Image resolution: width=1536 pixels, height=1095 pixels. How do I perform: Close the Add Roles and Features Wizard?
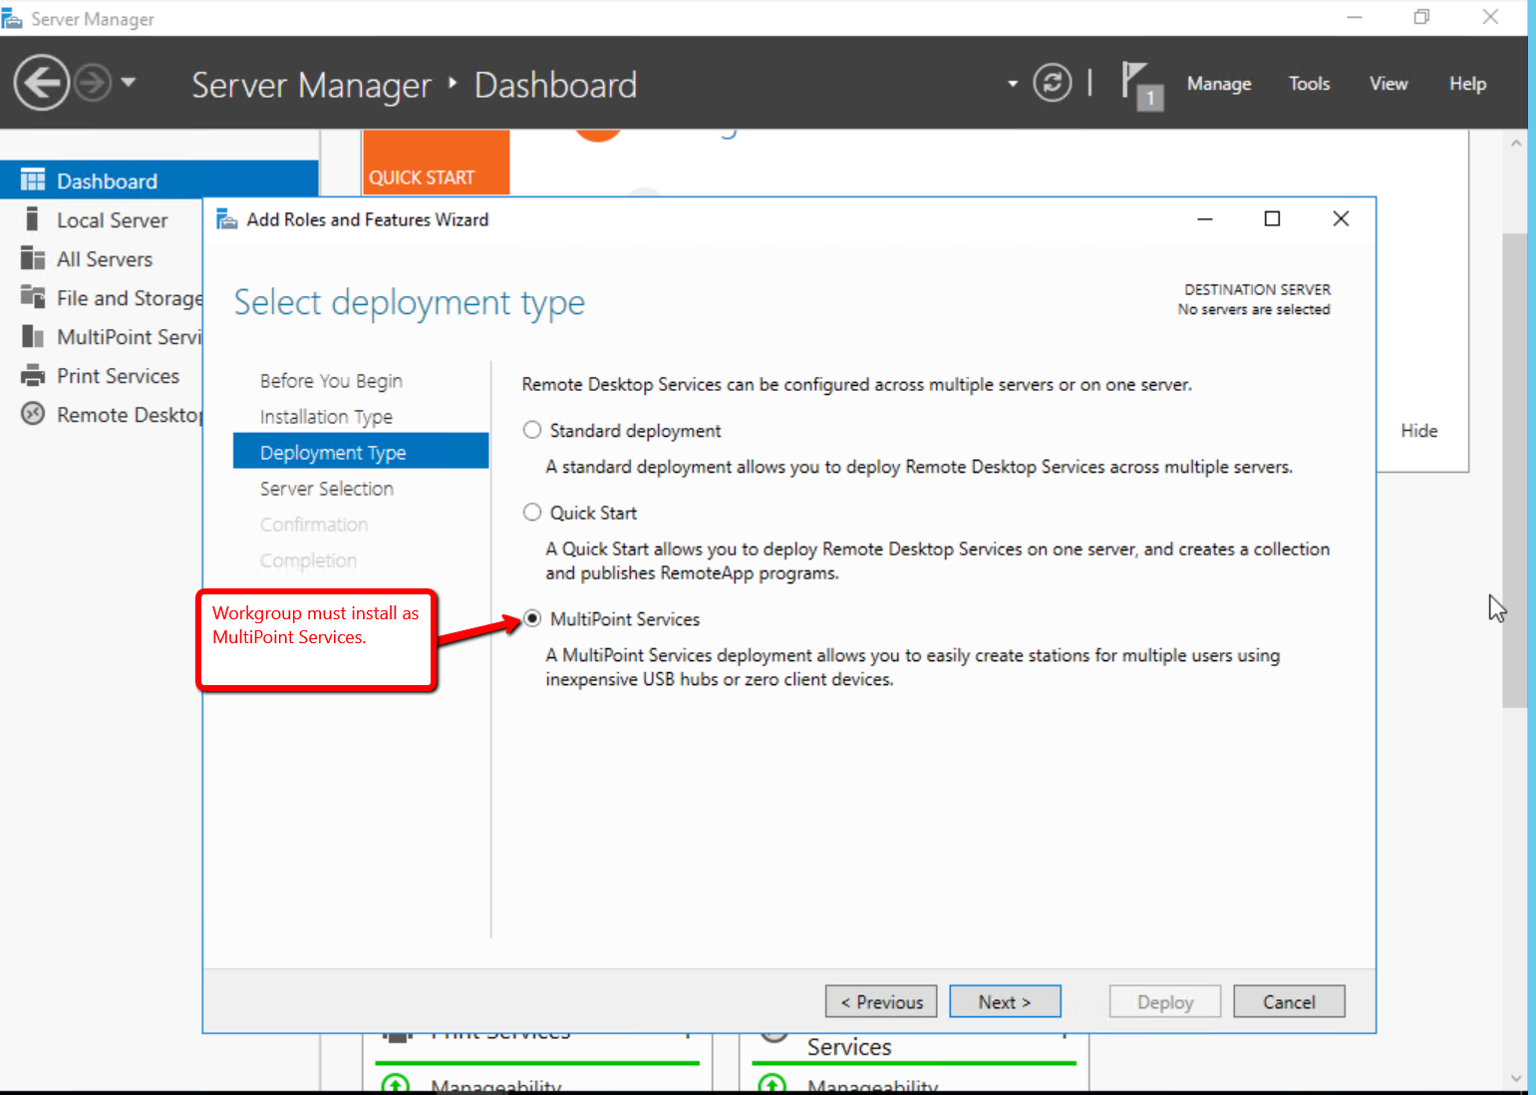[x=1341, y=218]
